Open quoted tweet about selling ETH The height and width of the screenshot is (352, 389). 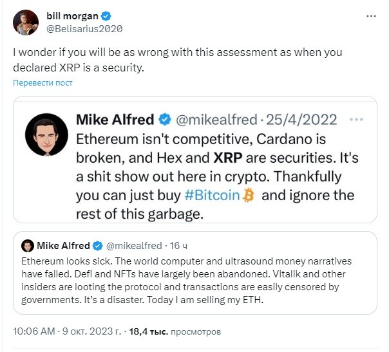pyautogui.click(x=195, y=273)
